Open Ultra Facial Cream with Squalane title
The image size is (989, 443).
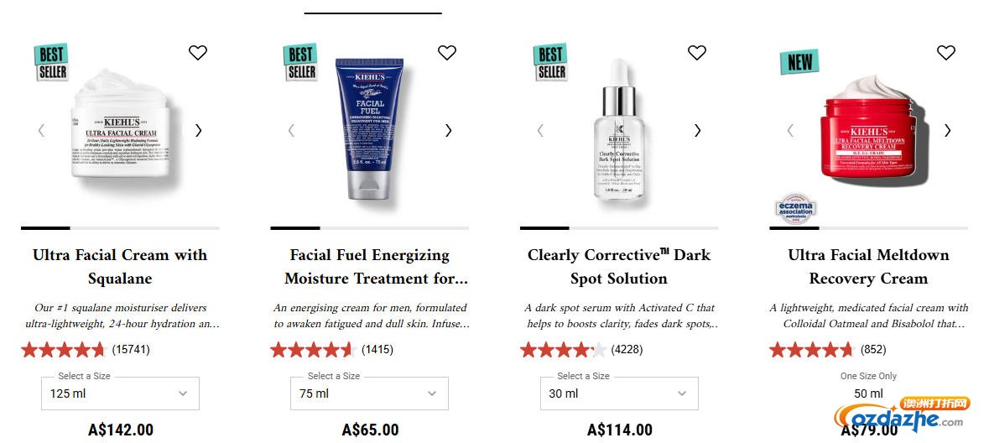click(120, 266)
